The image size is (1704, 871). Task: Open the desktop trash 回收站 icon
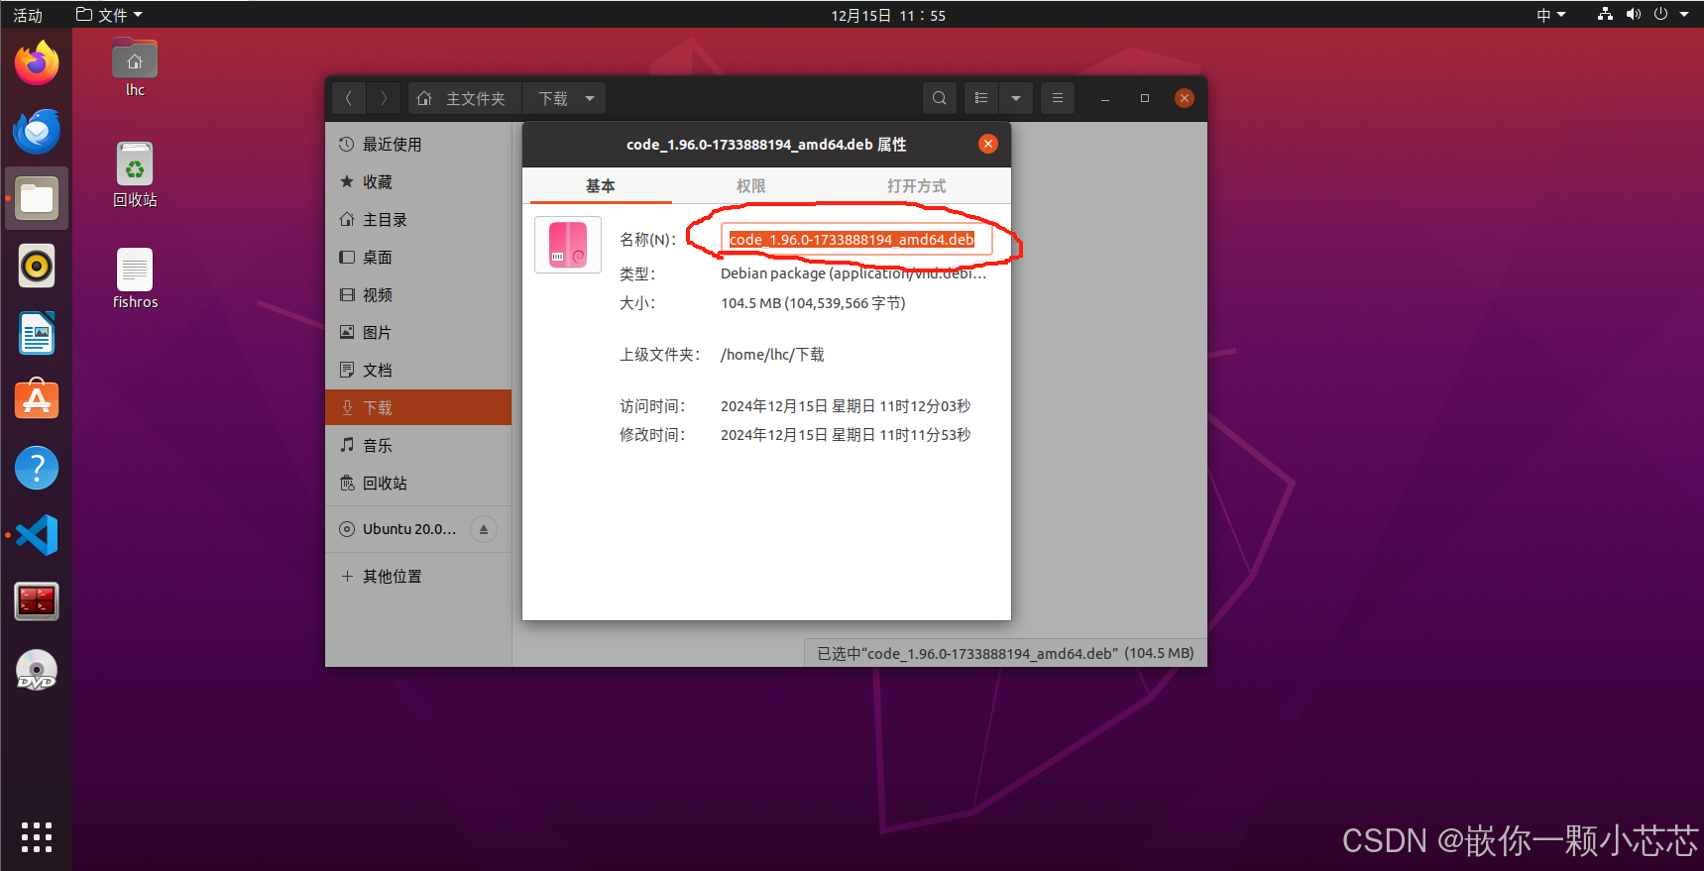[x=135, y=174]
